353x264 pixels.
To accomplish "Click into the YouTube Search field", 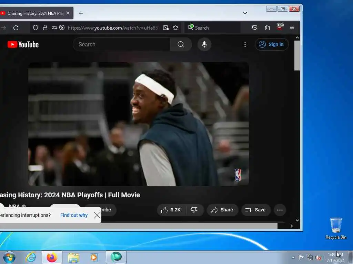I will [x=122, y=44].
